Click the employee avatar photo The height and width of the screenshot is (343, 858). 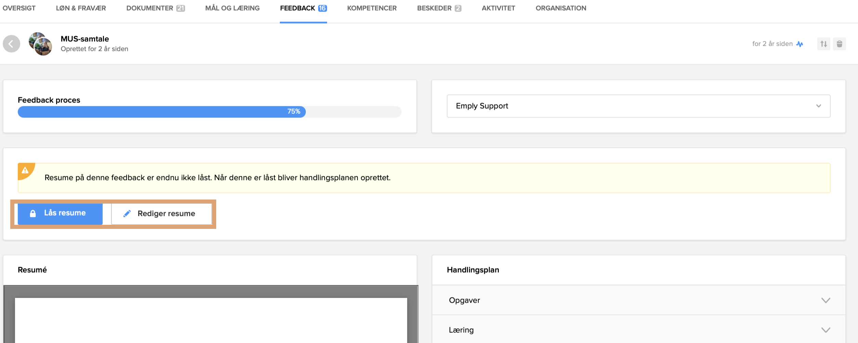click(x=41, y=44)
